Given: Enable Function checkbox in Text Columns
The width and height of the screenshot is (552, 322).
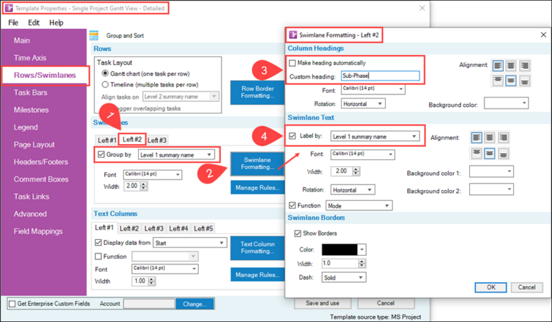Looking at the screenshot, I should tap(99, 256).
